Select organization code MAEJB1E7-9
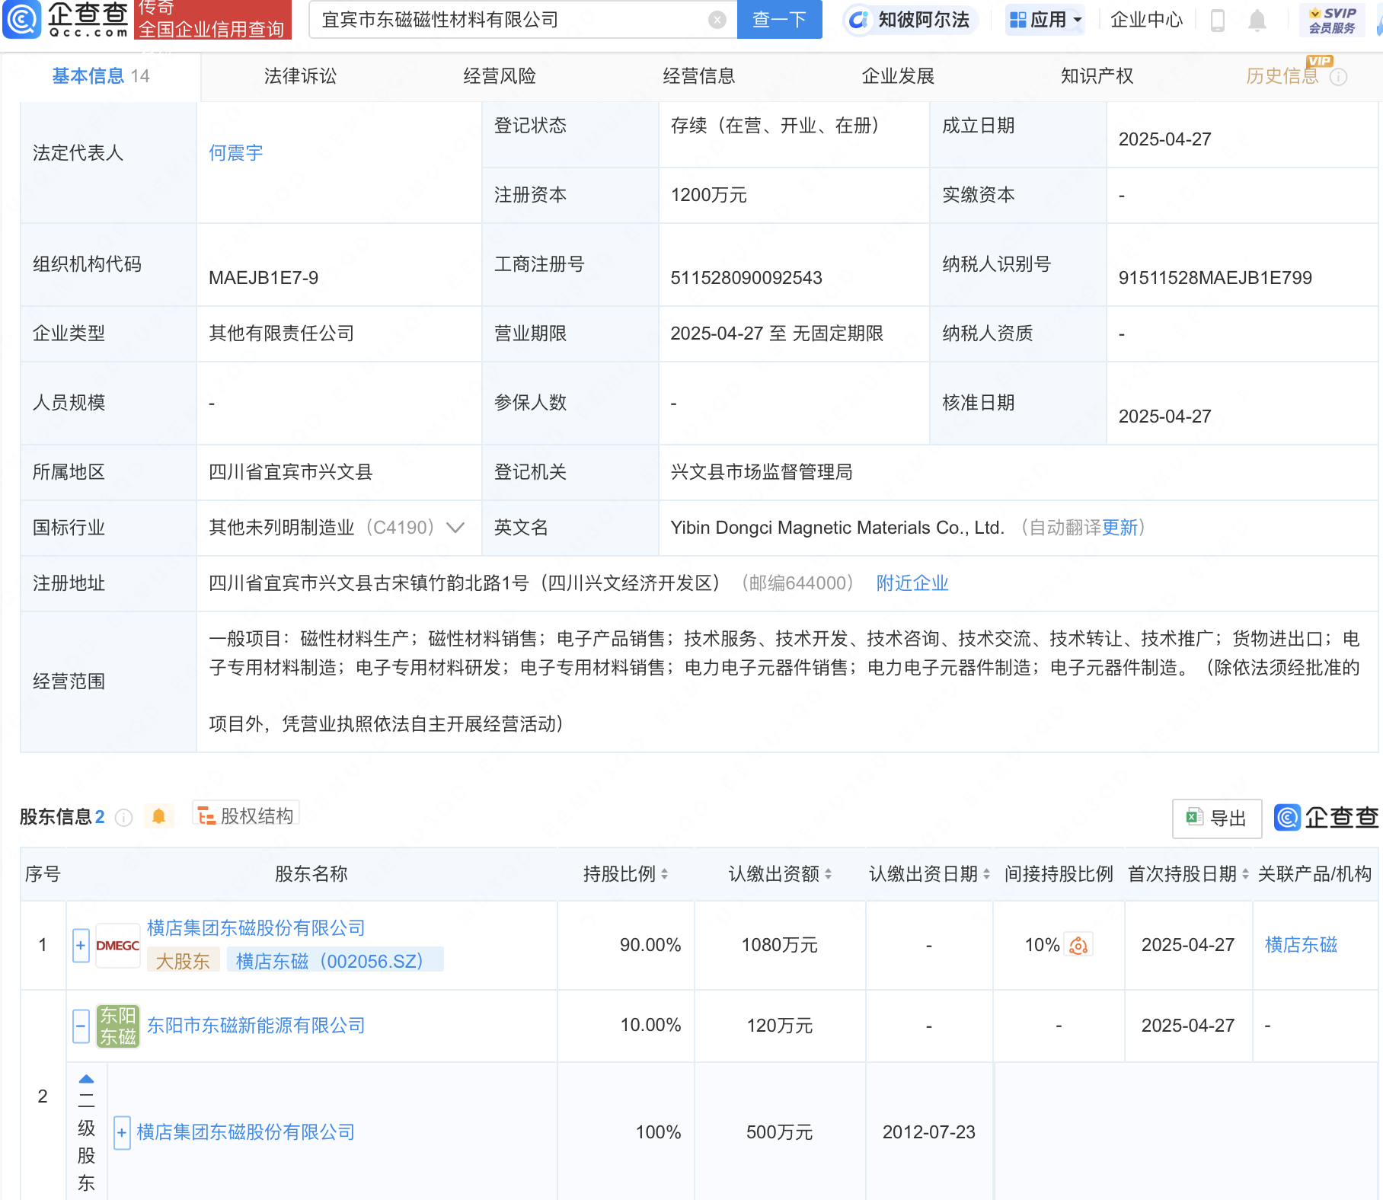The height and width of the screenshot is (1200, 1383). [x=264, y=278]
